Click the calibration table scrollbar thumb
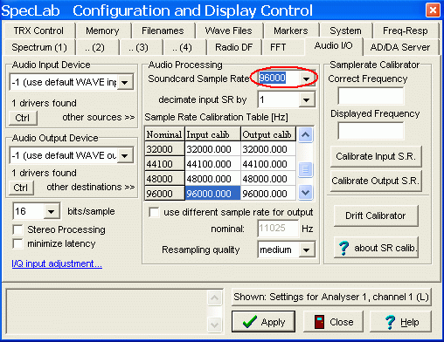Image resolution: width=444 pixels, height=342 pixels. [x=305, y=169]
